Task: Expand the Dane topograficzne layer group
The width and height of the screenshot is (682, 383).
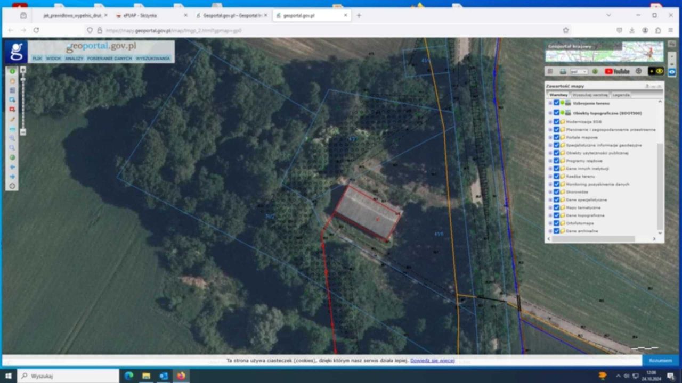Action: 550,215
